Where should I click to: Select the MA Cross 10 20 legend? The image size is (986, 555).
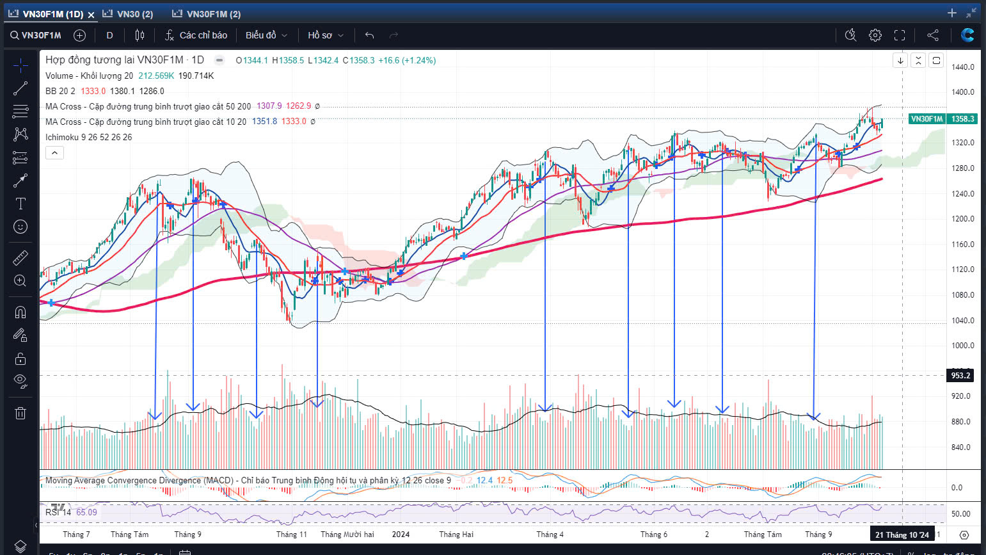coord(146,122)
